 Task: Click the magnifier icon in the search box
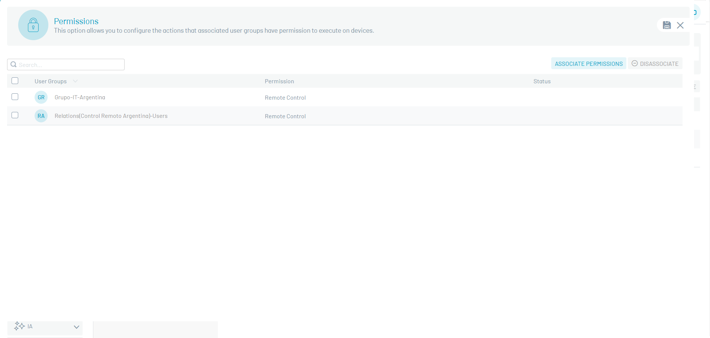coord(13,65)
